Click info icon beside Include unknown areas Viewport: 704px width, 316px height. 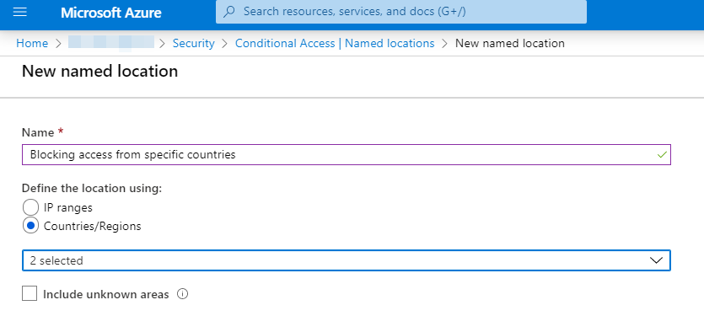(182, 294)
